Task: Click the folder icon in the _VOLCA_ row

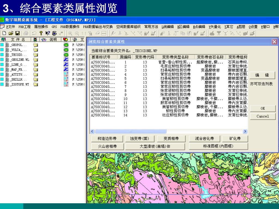Action: click(x=36, y=50)
